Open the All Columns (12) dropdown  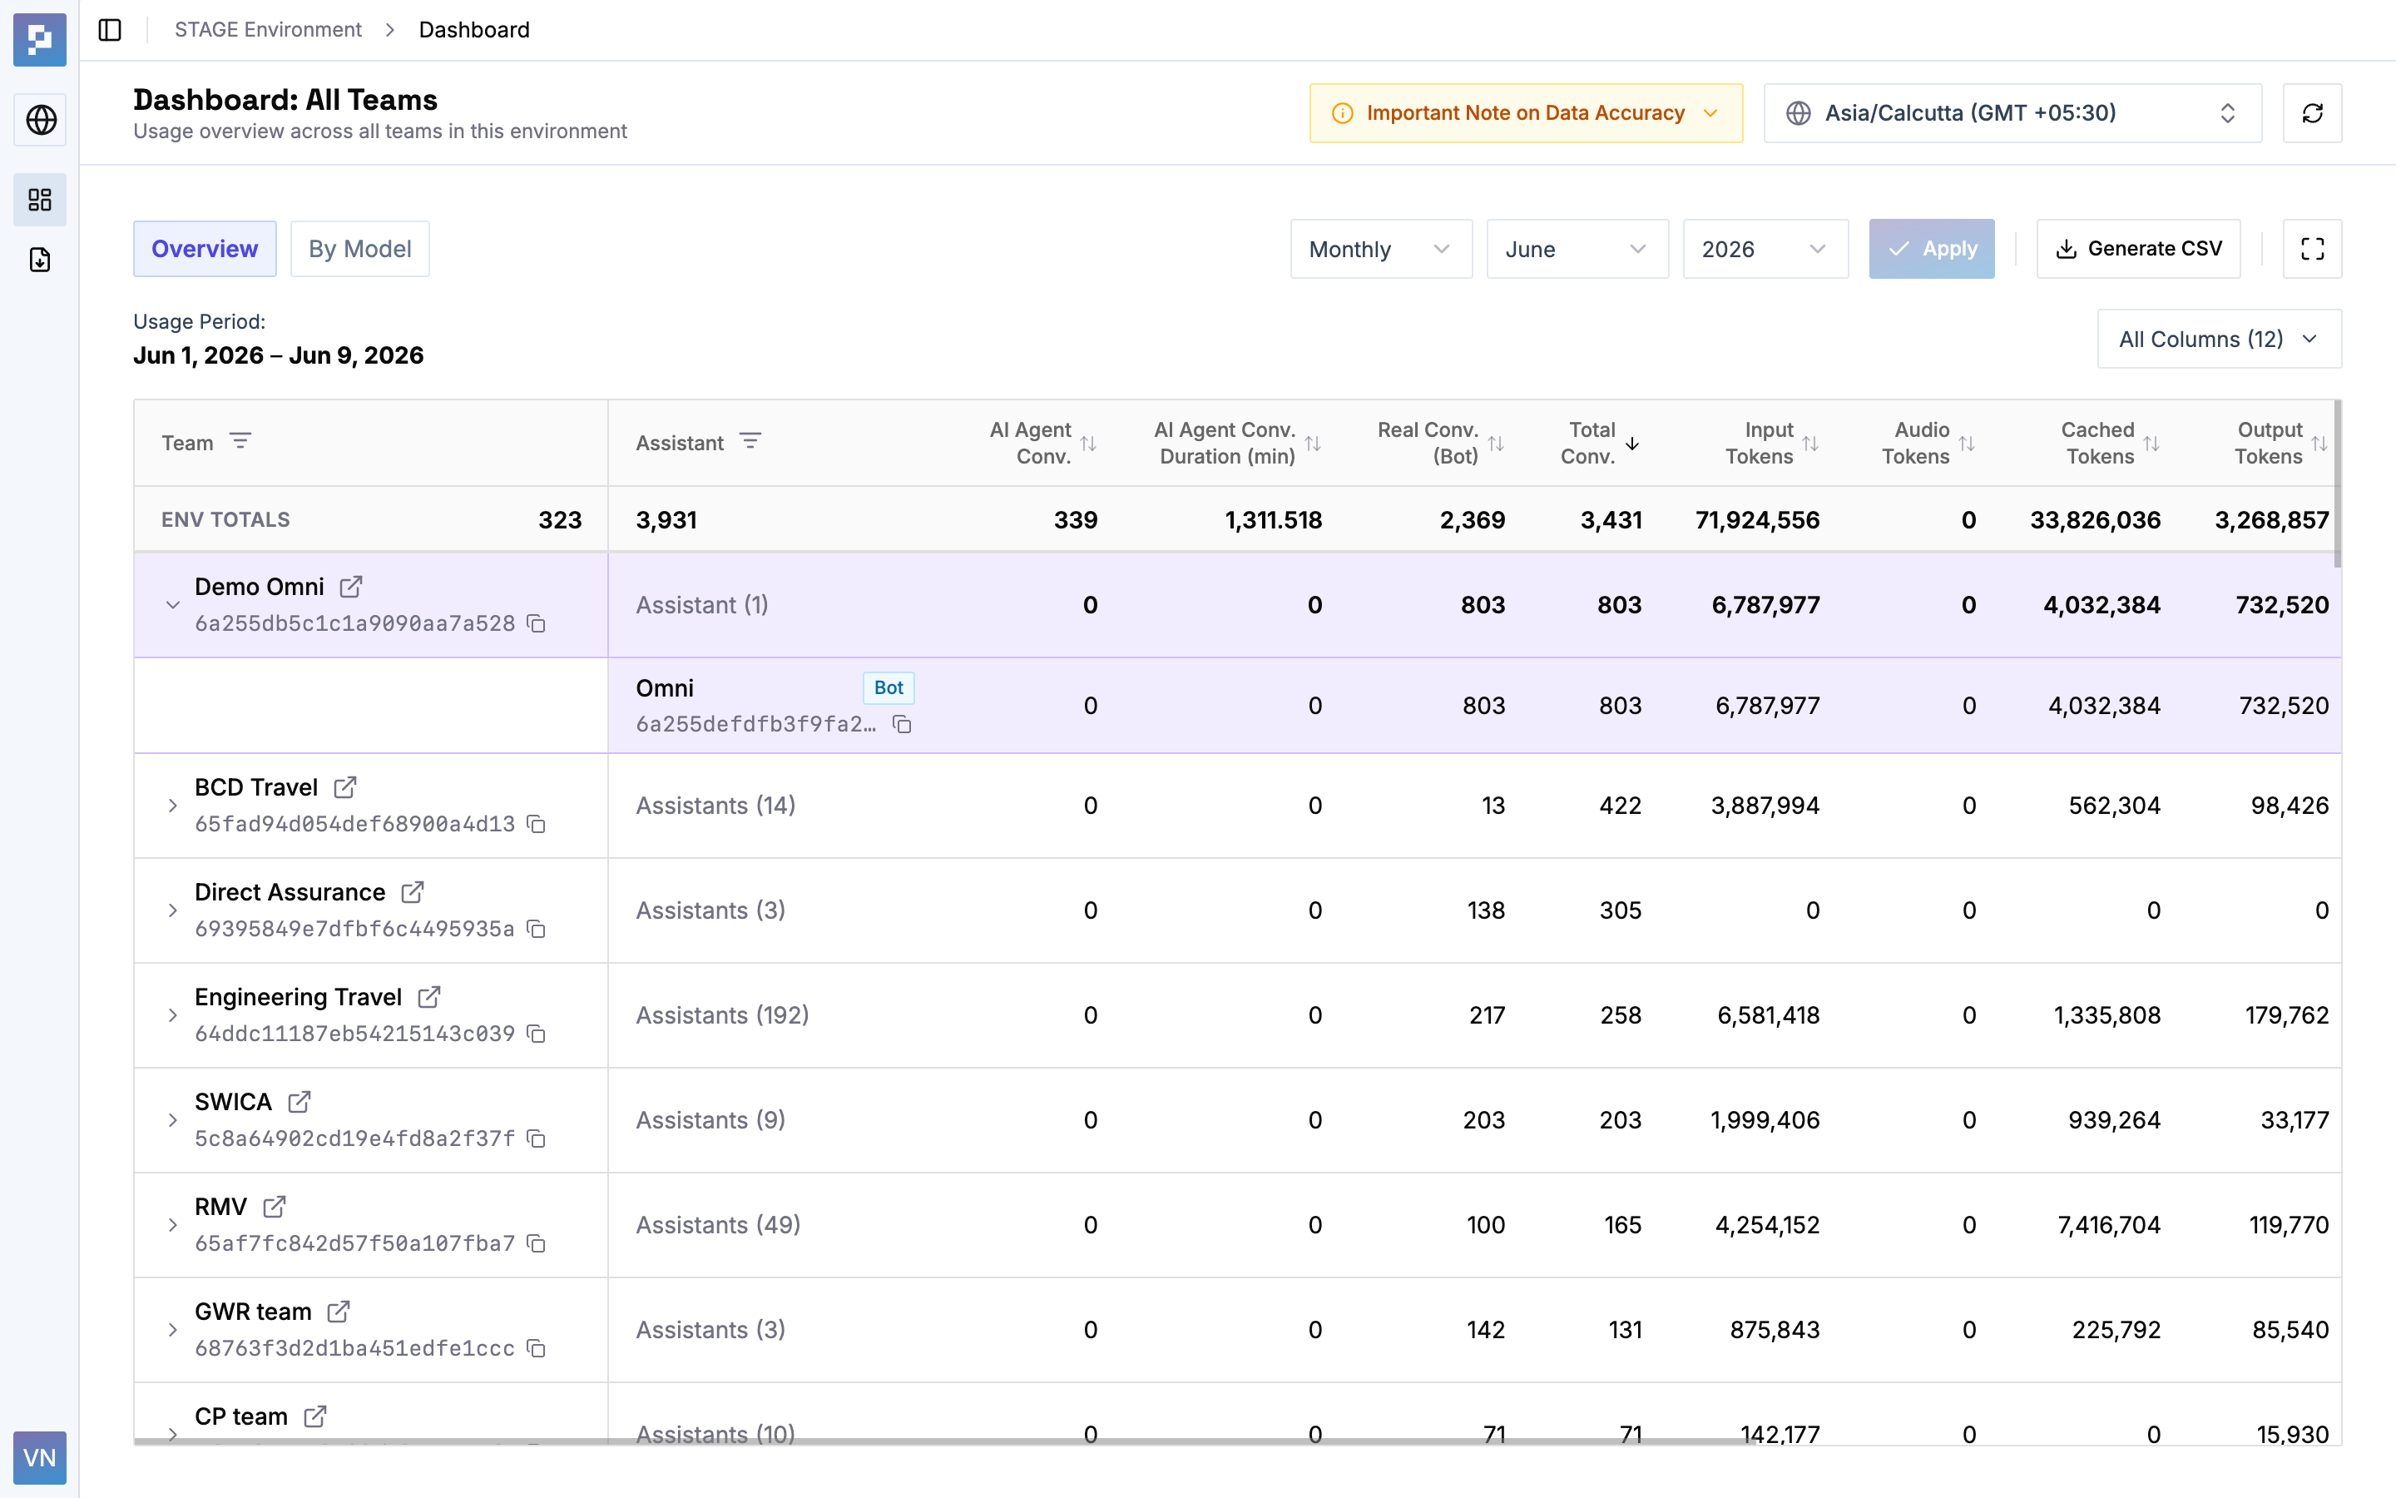tap(2219, 339)
